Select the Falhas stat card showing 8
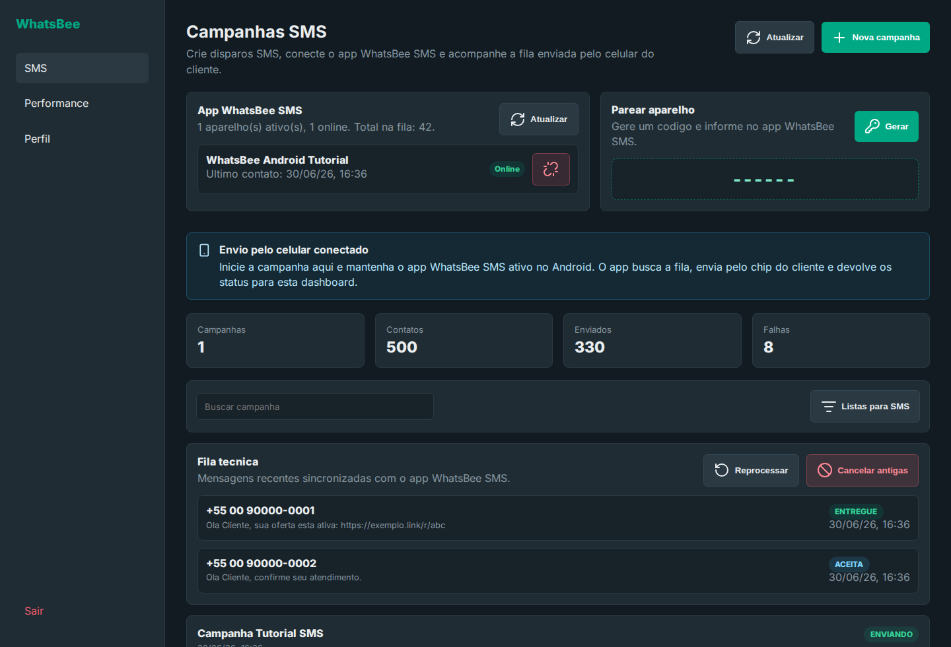 click(x=841, y=341)
